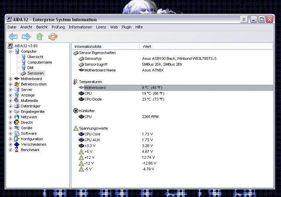Expand the Motherboard tree node

pos(10,79)
